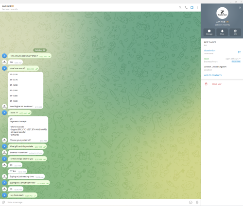Select 'Buying but I am at work now' message
243x206 pixels.
(29, 183)
